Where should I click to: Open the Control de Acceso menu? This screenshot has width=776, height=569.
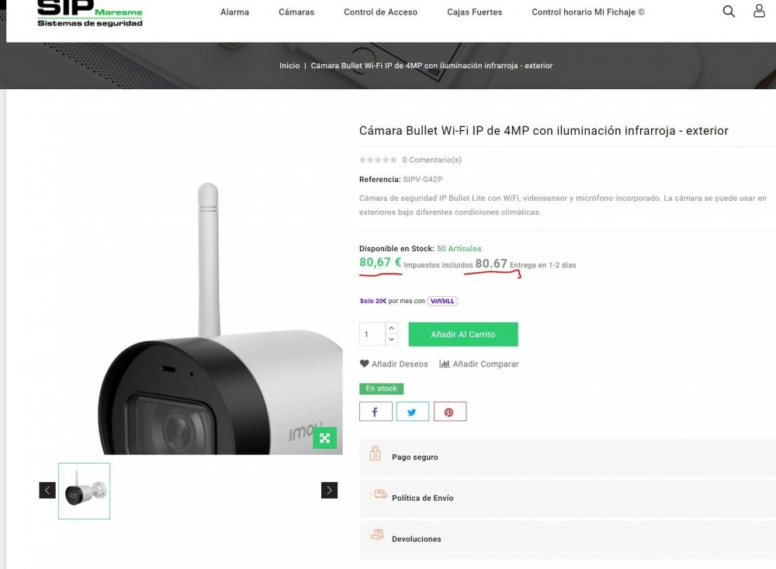click(380, 12)
